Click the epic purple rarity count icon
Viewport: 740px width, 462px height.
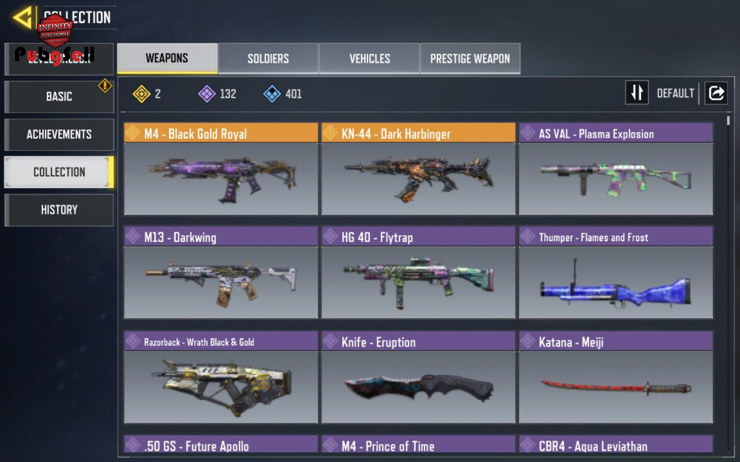click(207, 94)
